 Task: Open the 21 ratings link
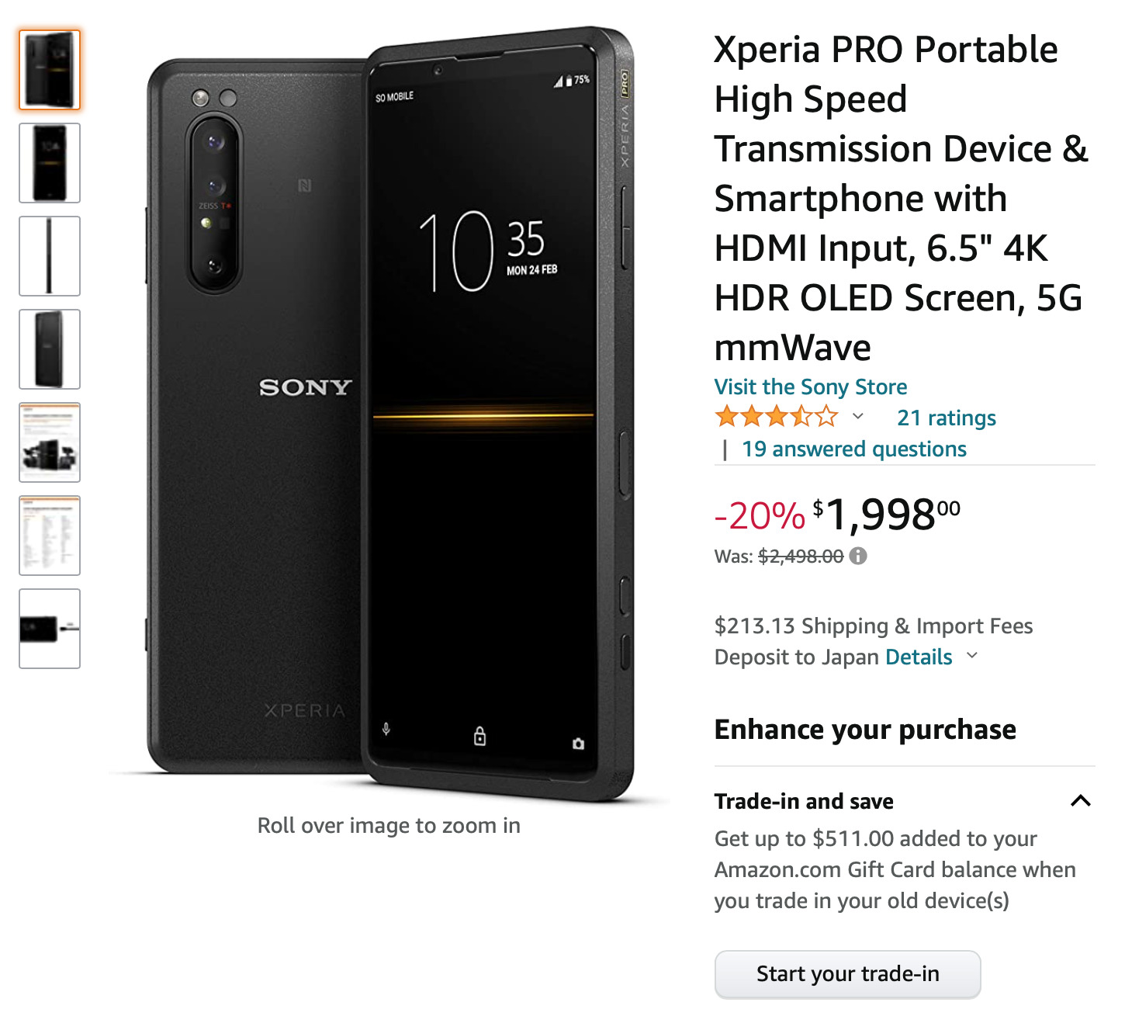[946, 418]
